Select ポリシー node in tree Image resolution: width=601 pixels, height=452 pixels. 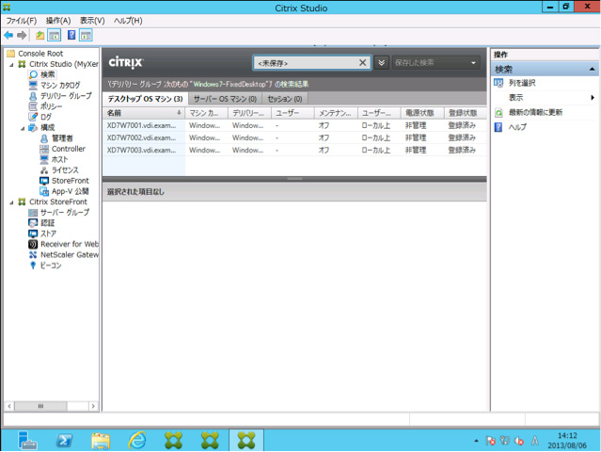tap(51, 106)
